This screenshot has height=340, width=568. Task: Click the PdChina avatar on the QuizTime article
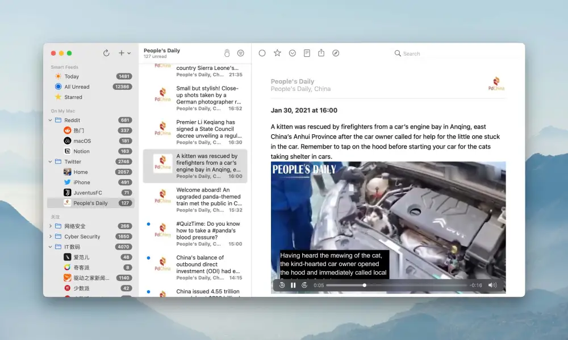pyautogui.click(x=162, y=230)
